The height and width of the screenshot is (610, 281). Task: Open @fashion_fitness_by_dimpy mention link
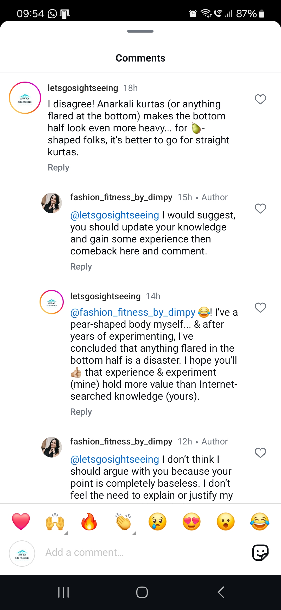click(133, 312)
